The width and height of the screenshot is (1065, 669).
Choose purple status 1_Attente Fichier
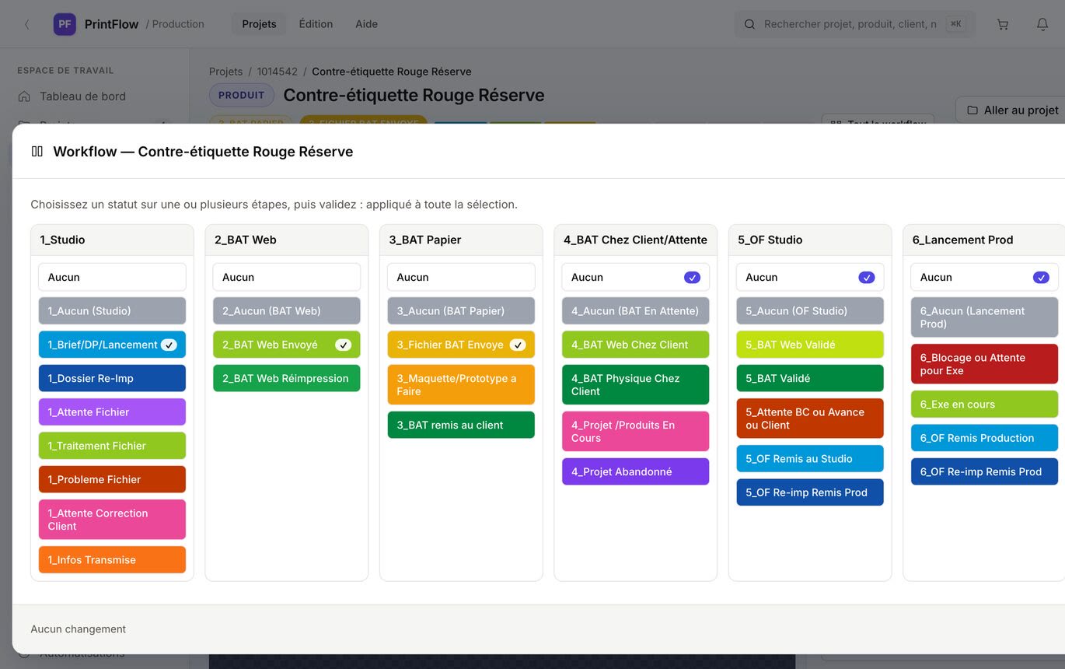(x=112, y=412)
